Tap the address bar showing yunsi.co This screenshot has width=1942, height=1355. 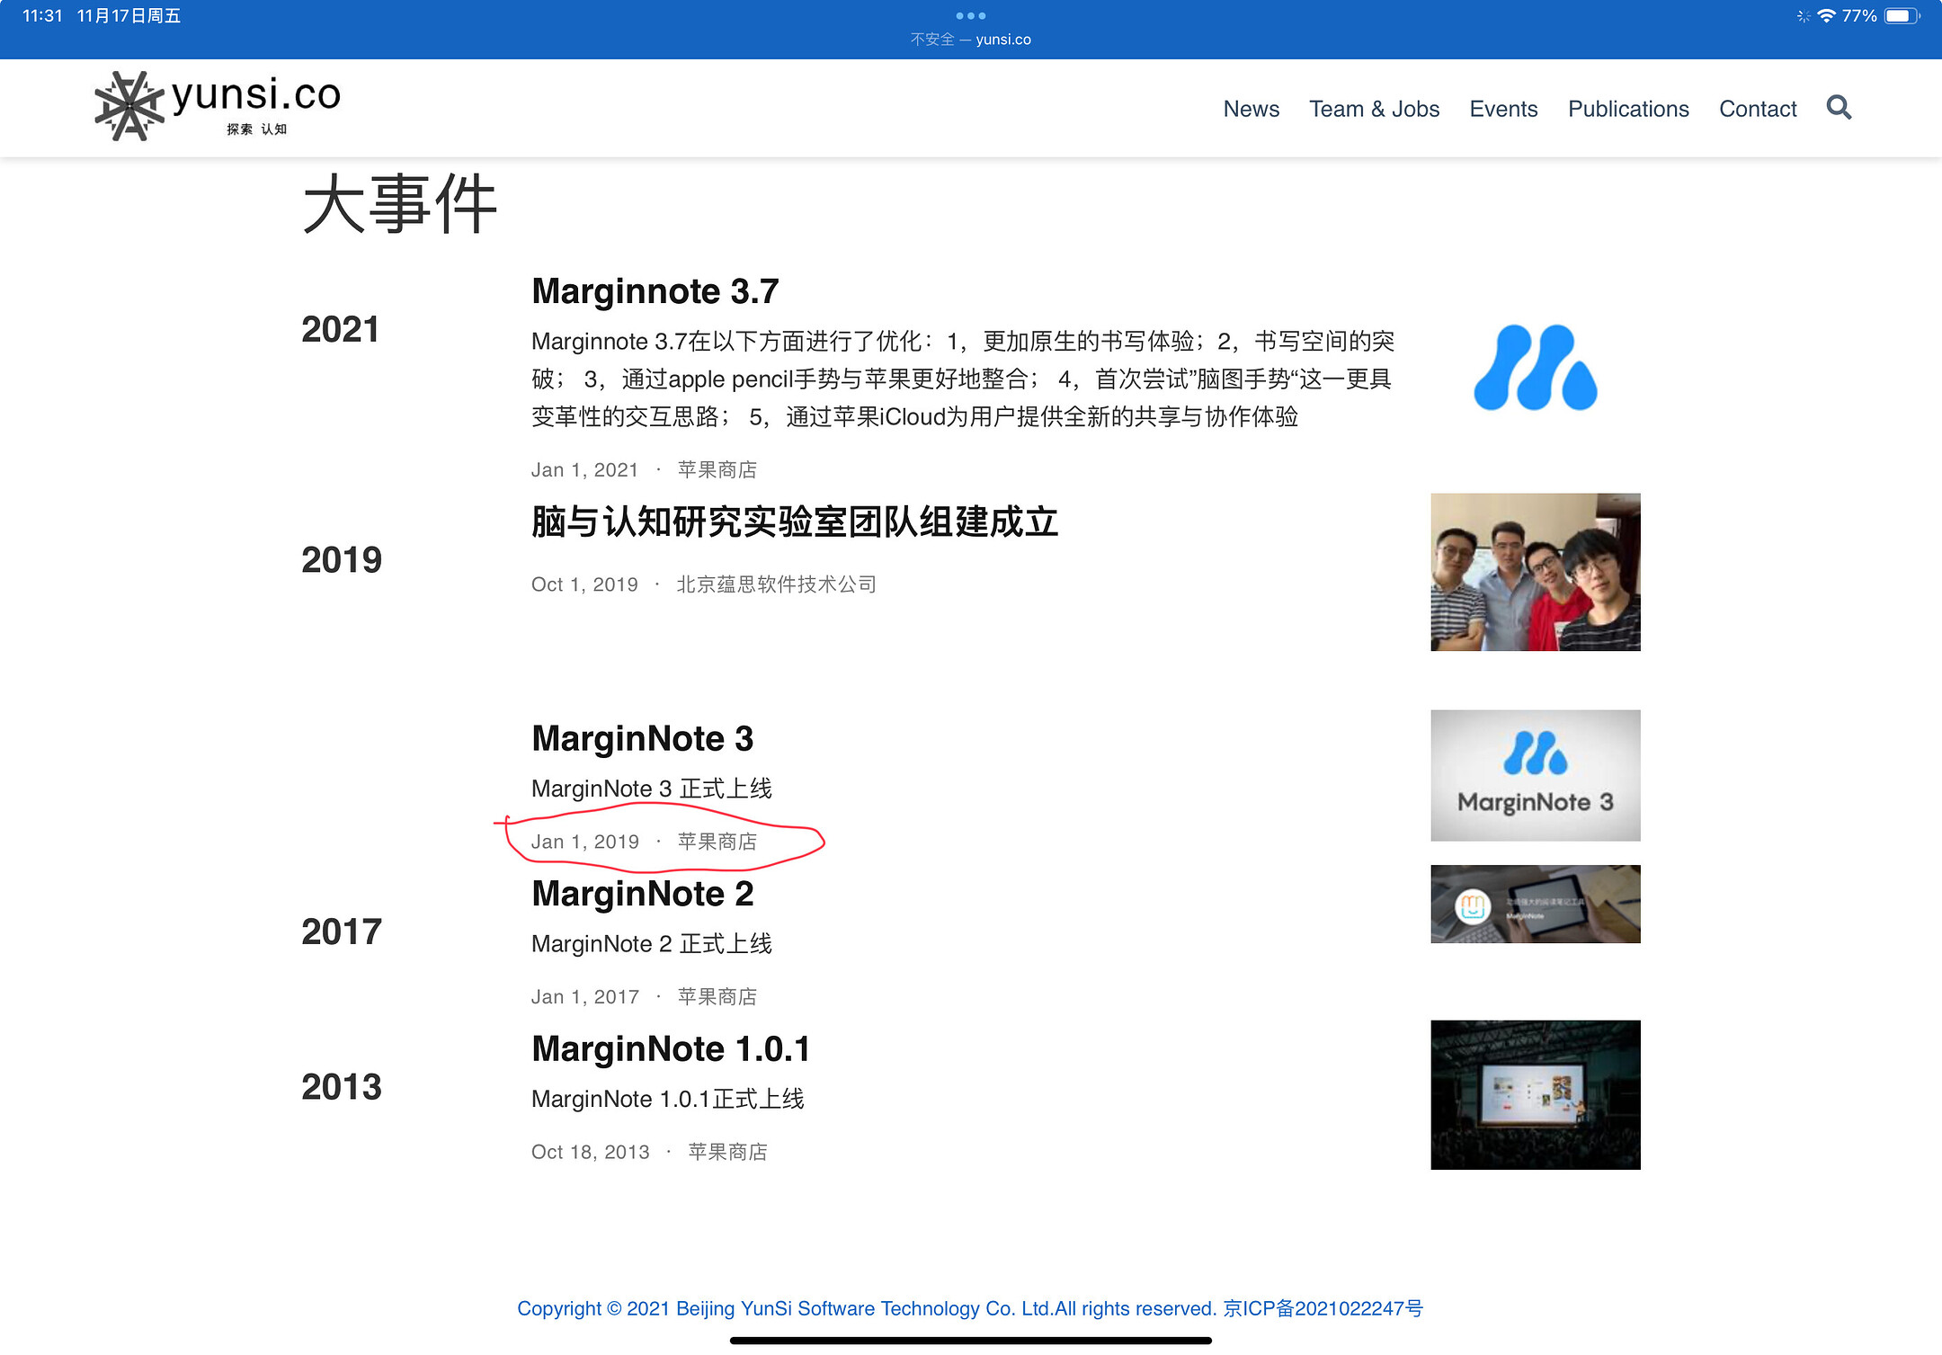click(971, 39)
